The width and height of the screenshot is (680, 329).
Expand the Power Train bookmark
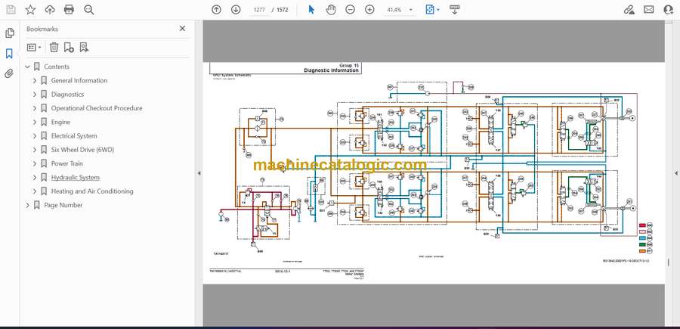[35, 163]
